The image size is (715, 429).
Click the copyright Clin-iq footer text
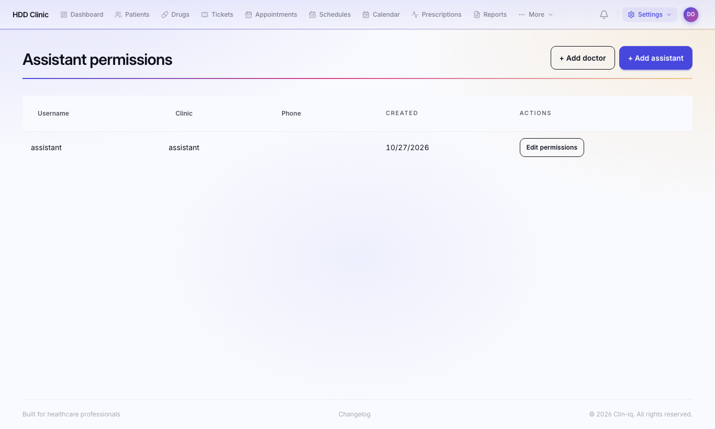coord(641,414)
